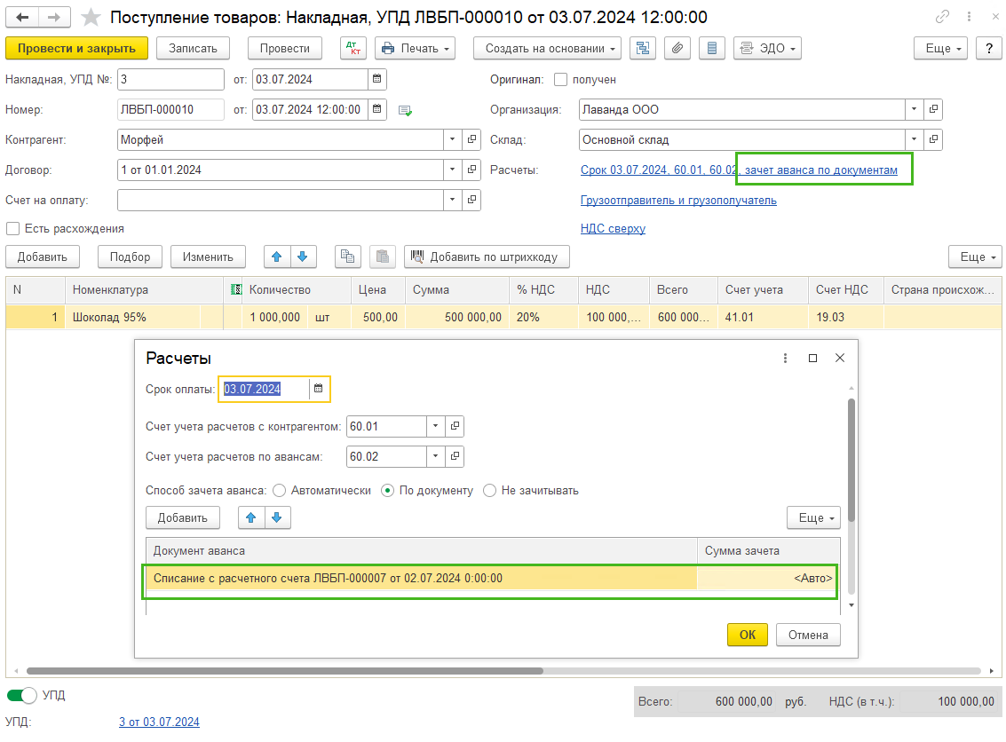This screenshot has height=742, width=1006.
Task: Move advance document up in Расчеты
Action: tap(251, 517)
